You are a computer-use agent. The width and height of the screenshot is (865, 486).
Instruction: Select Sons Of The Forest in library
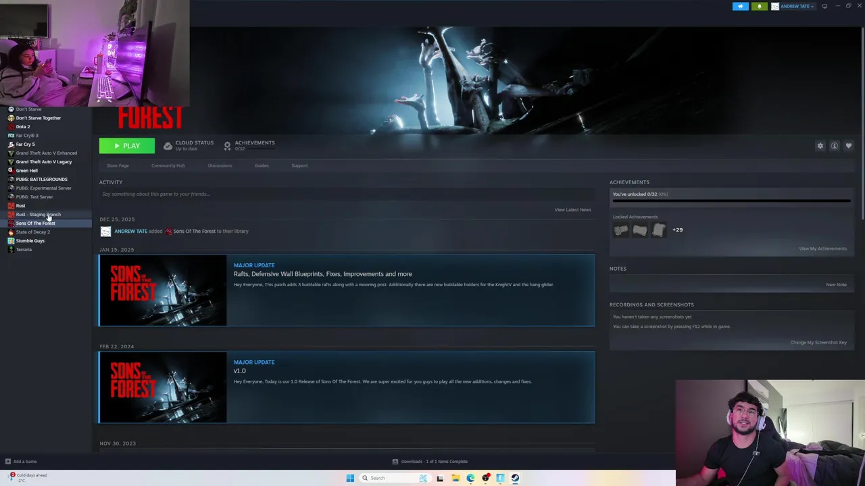coord(35,223)
